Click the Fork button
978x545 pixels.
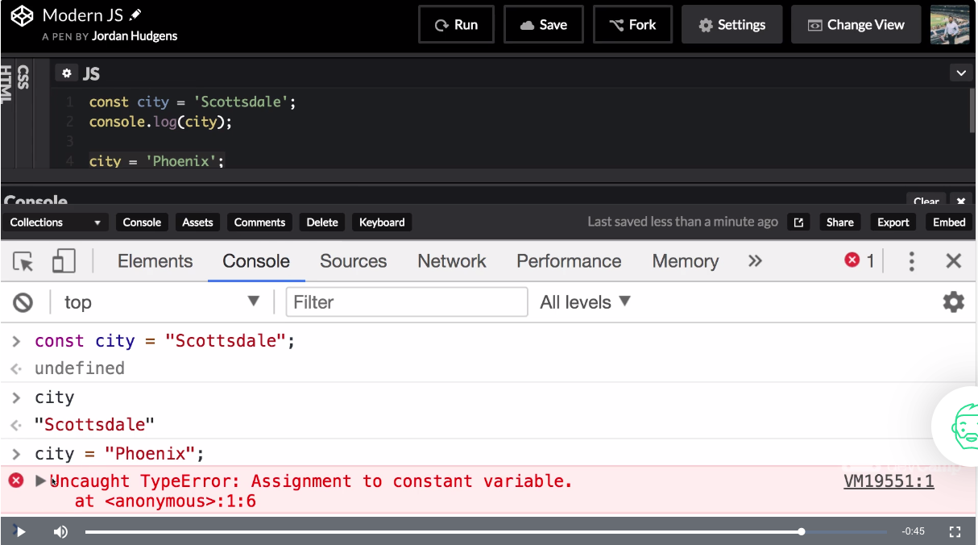[x=632, y=25]
